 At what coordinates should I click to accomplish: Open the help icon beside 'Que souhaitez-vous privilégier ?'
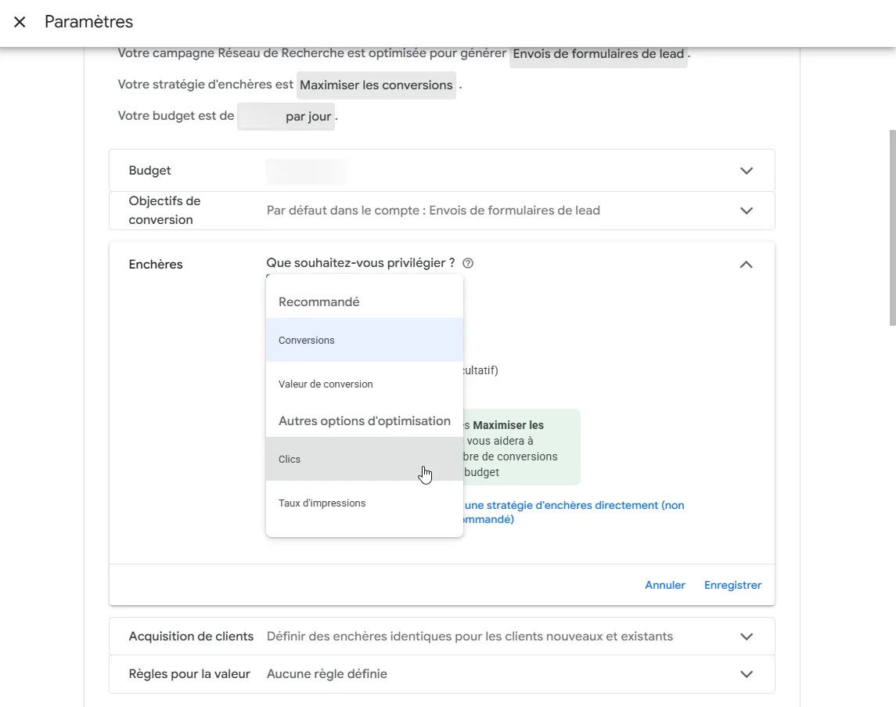click(x=467, y=263)
